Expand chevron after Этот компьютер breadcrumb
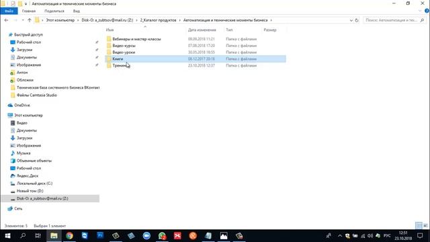Screen dimensions: 430x242 click(78, 20)
